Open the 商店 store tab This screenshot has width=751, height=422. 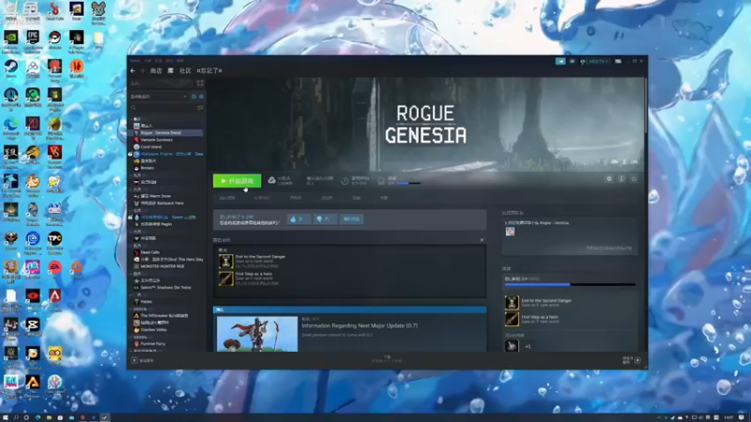tap(156, 71)
